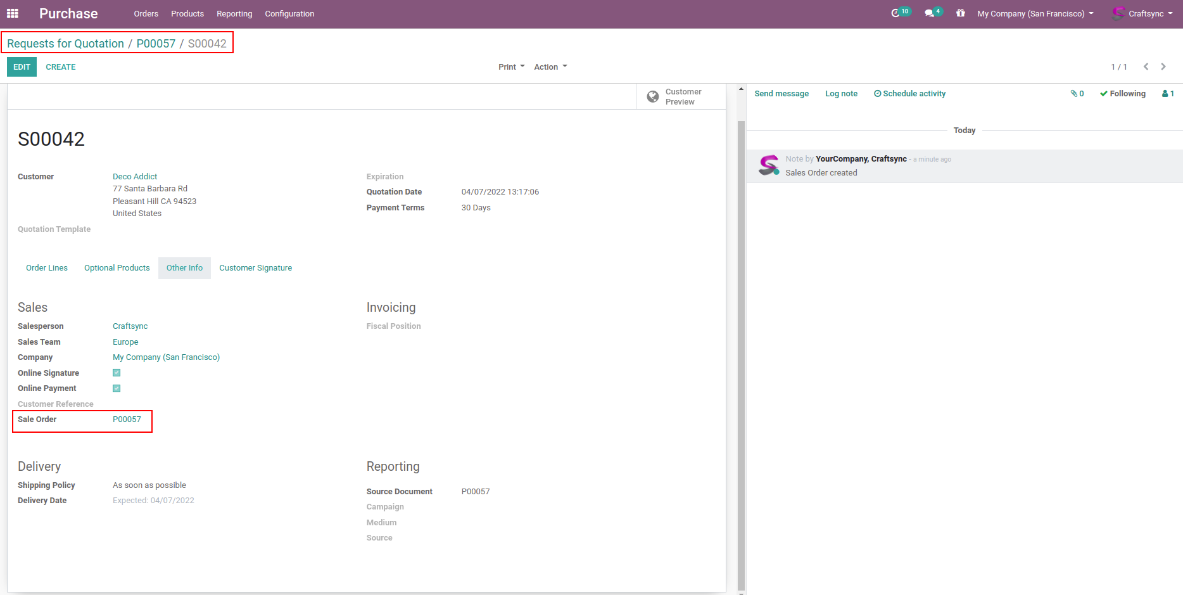Viewport: 1183px width, 595px height.
Task: Toggle the Following subscription status
Action: [x=1123, y=94]
